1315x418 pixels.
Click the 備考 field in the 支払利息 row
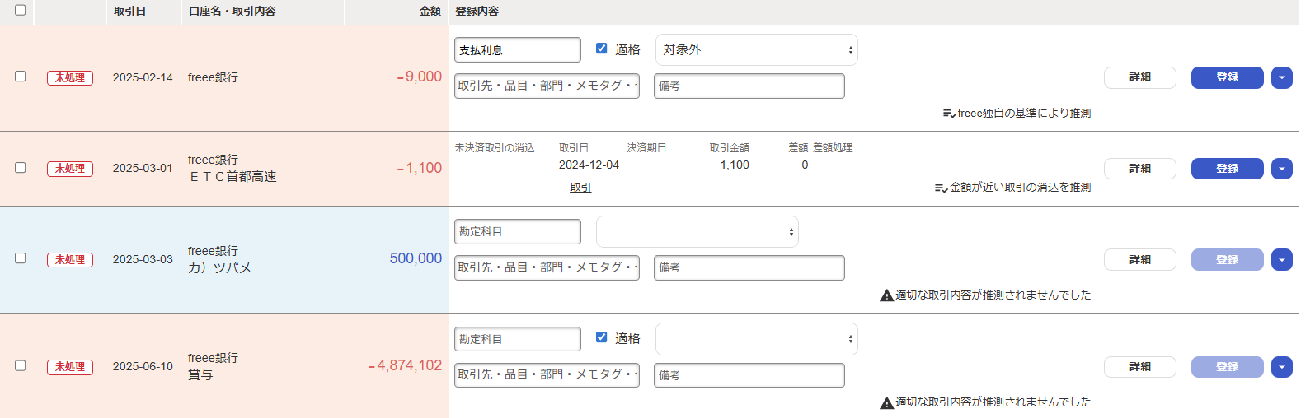(749, 86)
